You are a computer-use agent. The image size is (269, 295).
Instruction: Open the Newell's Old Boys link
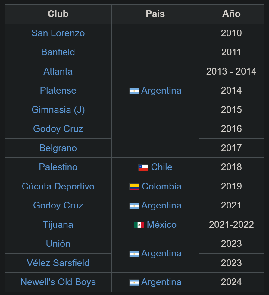pyautogui.click(x=58, y=282)
